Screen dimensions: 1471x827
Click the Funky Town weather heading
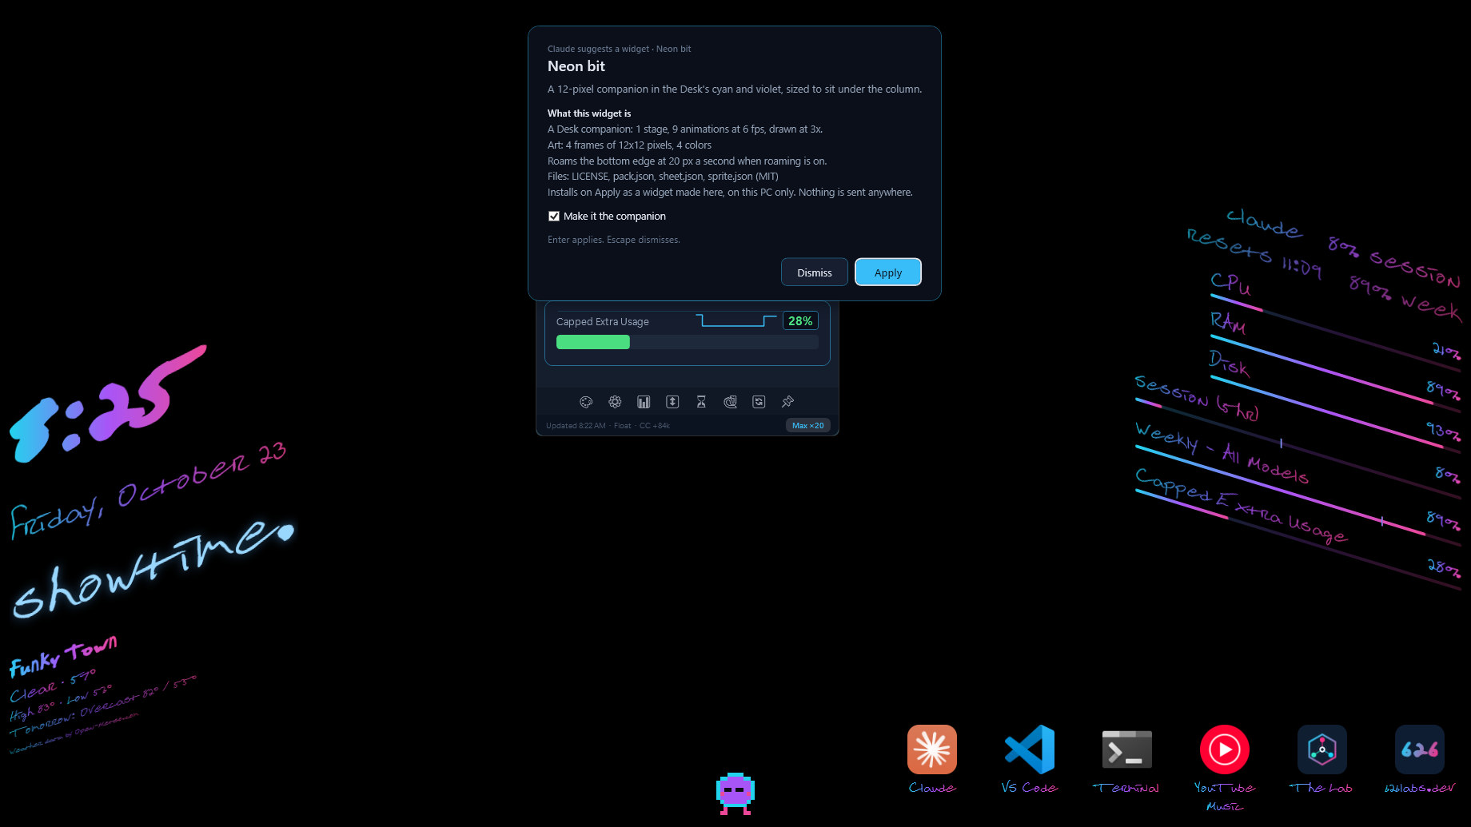(x=63, y=656)
